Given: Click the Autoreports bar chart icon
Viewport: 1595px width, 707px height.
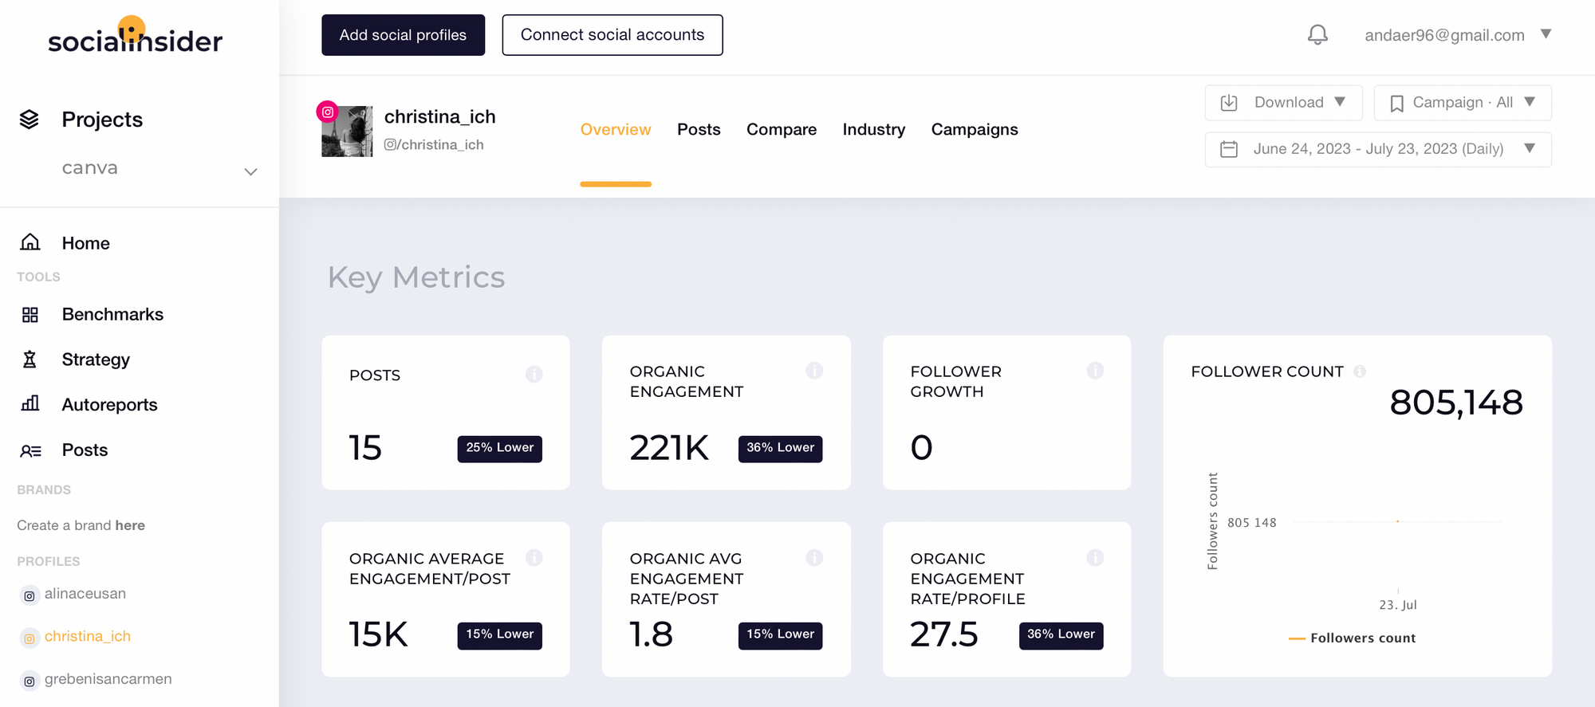Looking at the screenshot, I should click(x=30, y=403).
